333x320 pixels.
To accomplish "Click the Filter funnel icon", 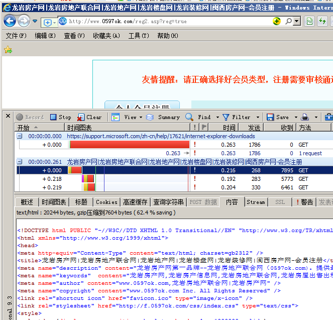I will pos(226,117).
